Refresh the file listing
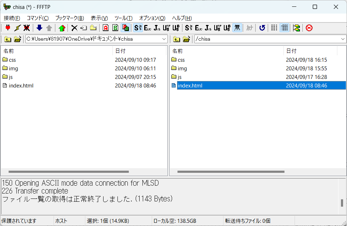The height and width of the screenshot is (226, 347). [x=262, y=27]
